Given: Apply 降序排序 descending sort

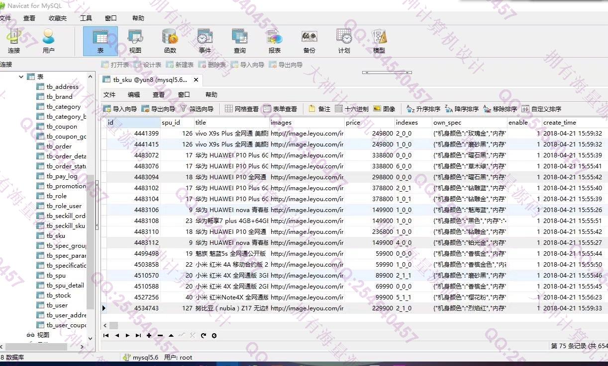Looking at the screenshot, I should click(462, 109).
